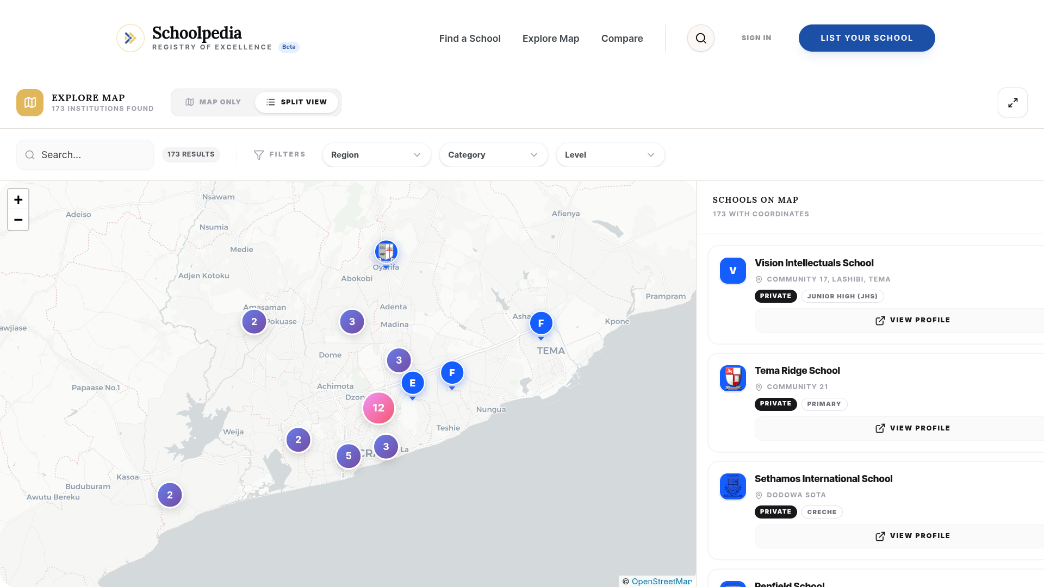Open Compare navigation item
The height and width of the screenshot is (587, 1044).
pyautogui.click(x=622, y=39)
